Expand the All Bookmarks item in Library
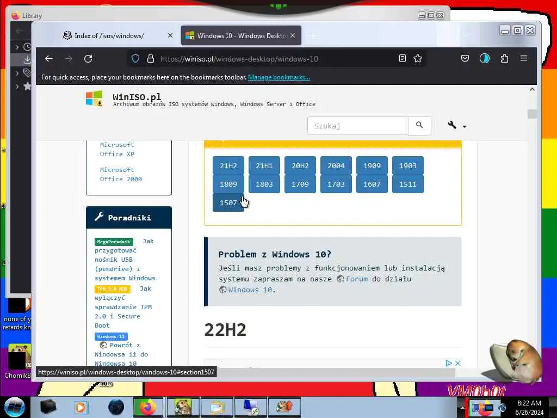This screenshot has width=557, height=418. coord(17,87)
